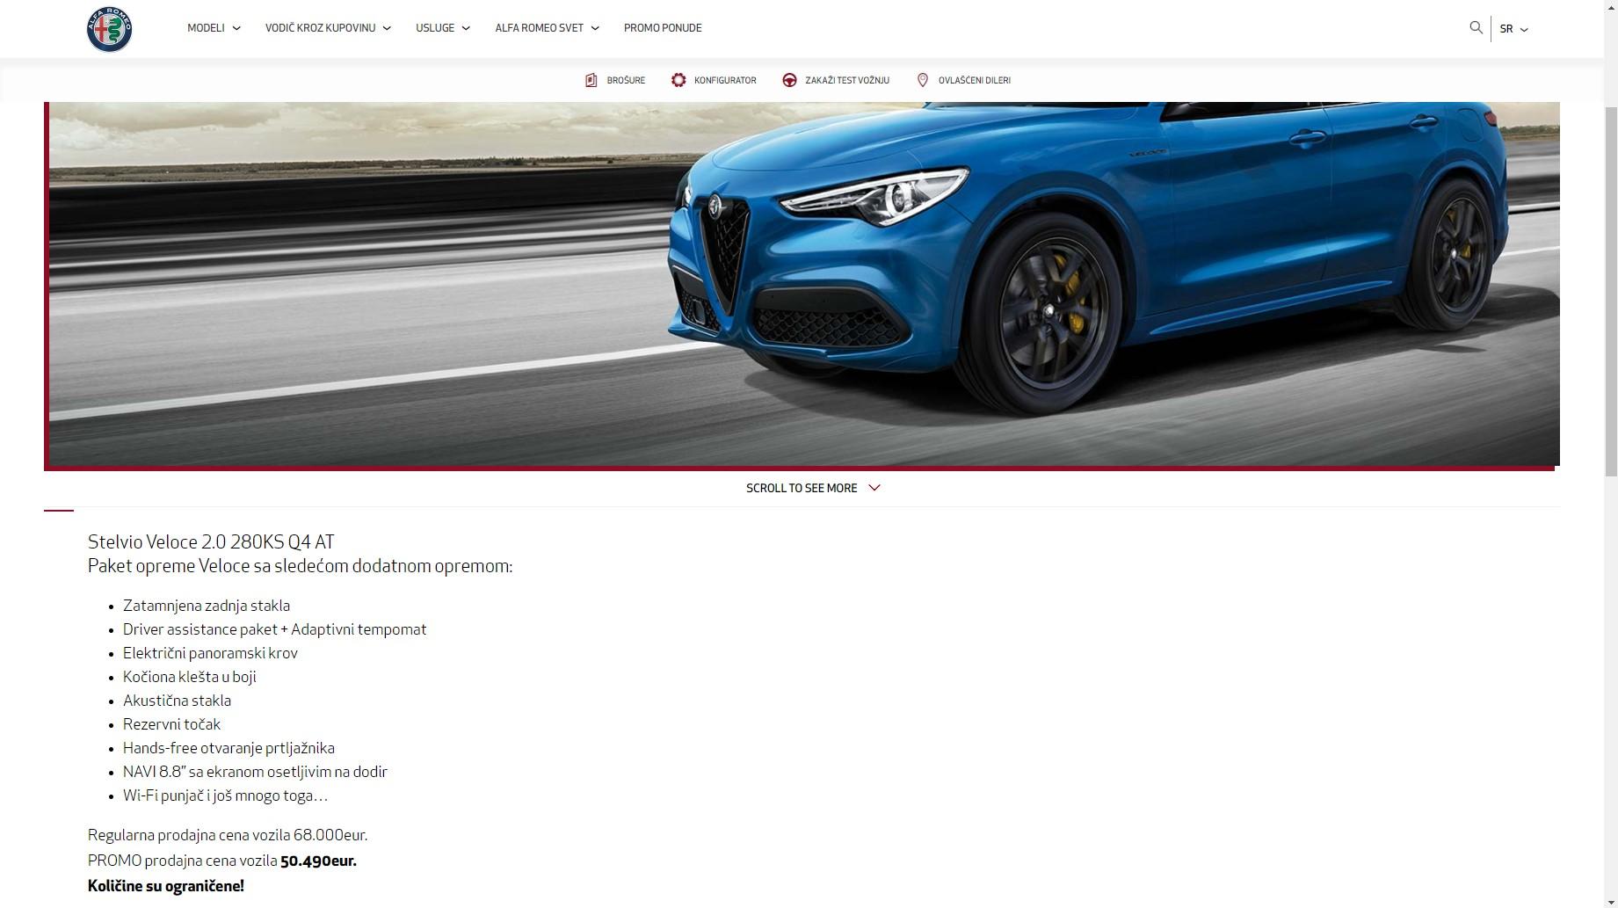1618x908 pixels.
Task: Click the steering wheel test drive icon
Action: [789, 80]
